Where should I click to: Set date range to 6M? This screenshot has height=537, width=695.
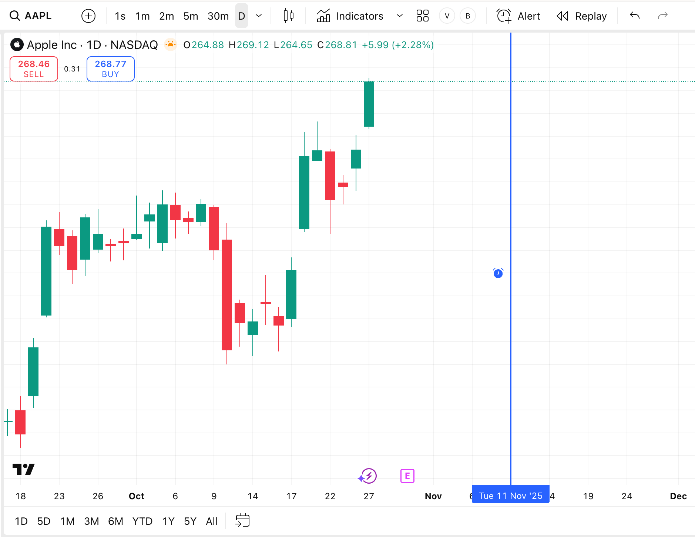point(115,521)
